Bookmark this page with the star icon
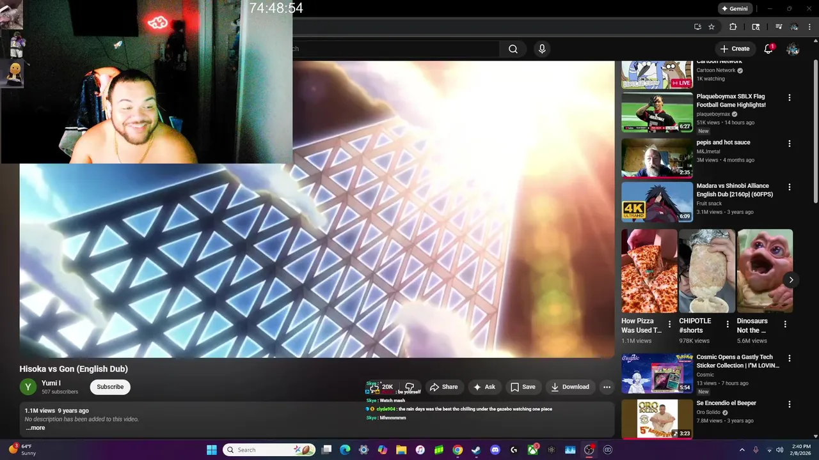Image resolution: width=819 pixels, height=460 pixels. click(712, 27)
